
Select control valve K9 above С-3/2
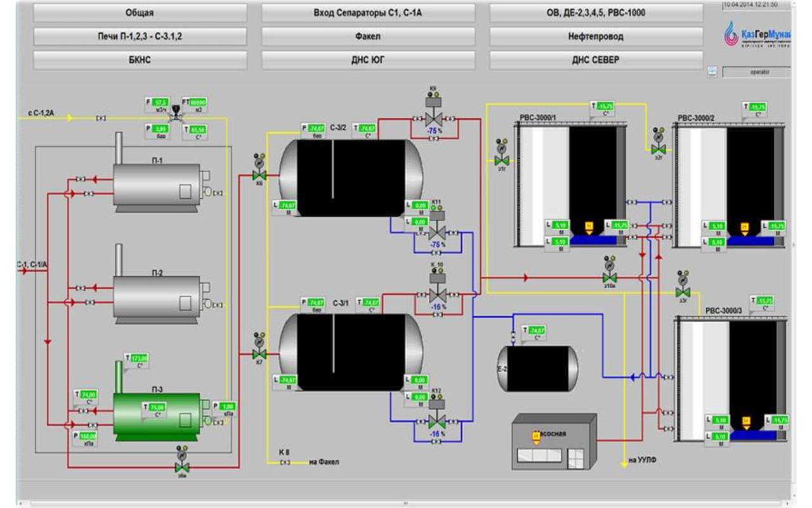(x=435, y=119)
